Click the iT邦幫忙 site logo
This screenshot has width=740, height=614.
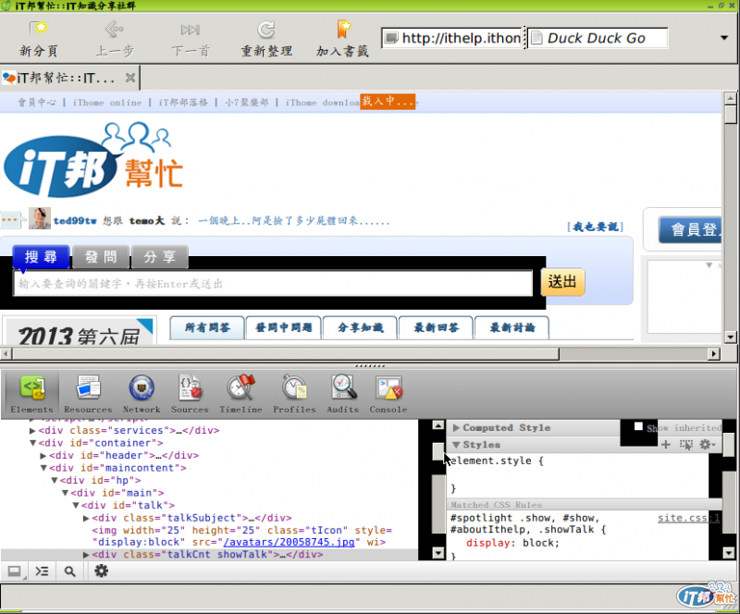[93, 161]
